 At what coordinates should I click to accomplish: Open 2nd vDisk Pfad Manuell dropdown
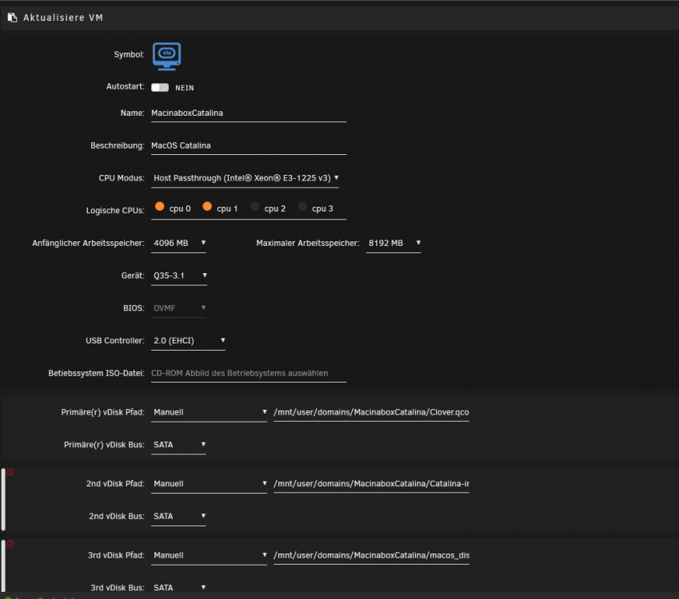209,483
